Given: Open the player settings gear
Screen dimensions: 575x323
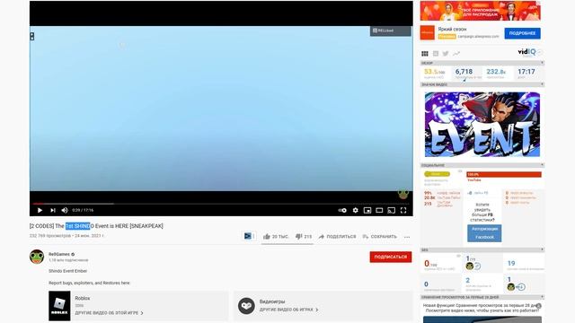Looking at the screenshot, I should tap(356, 210).
